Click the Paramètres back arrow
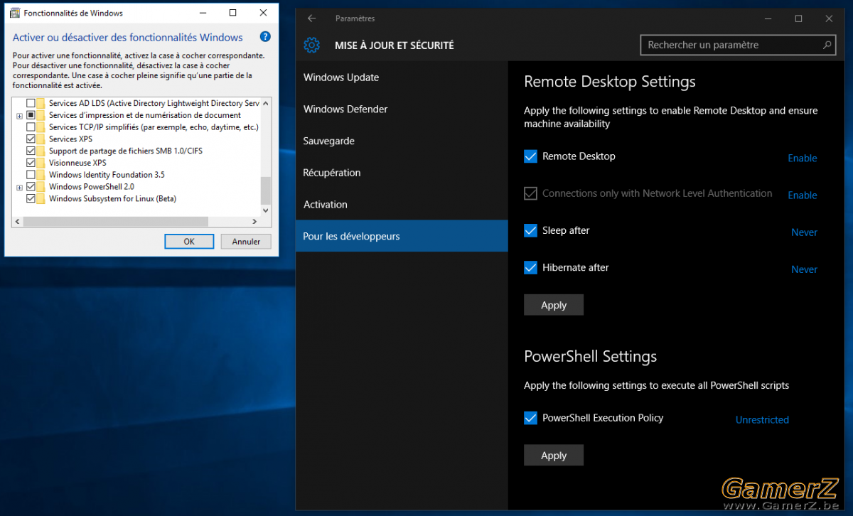This screenshot has height=516, width=853. click(x=311, y=18)
